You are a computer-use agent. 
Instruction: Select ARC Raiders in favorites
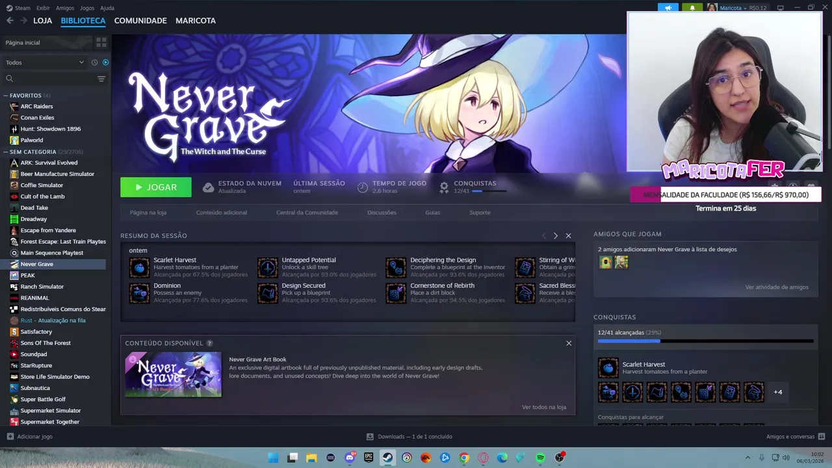click(x=37, y=107)
